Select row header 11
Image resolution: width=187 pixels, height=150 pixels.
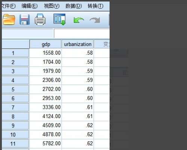point(15,144)
